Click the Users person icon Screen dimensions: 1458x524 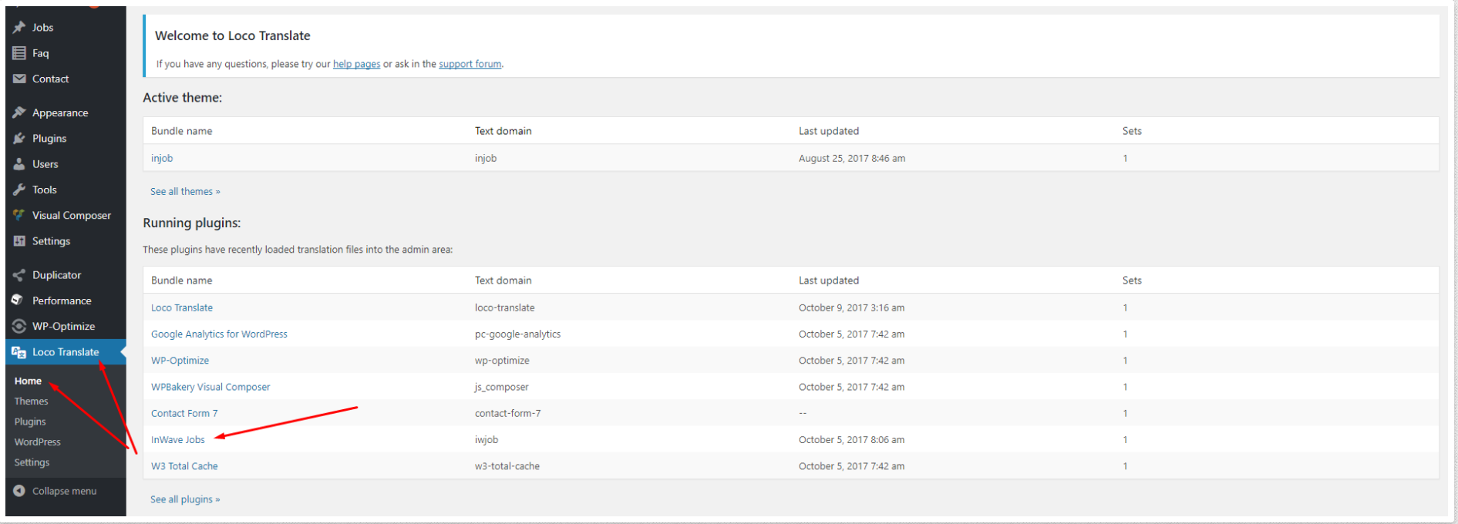[x=19, y=164]
